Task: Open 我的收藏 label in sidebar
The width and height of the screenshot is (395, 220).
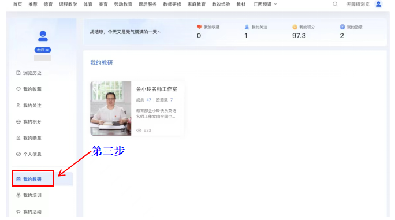Action: (32, 89)
